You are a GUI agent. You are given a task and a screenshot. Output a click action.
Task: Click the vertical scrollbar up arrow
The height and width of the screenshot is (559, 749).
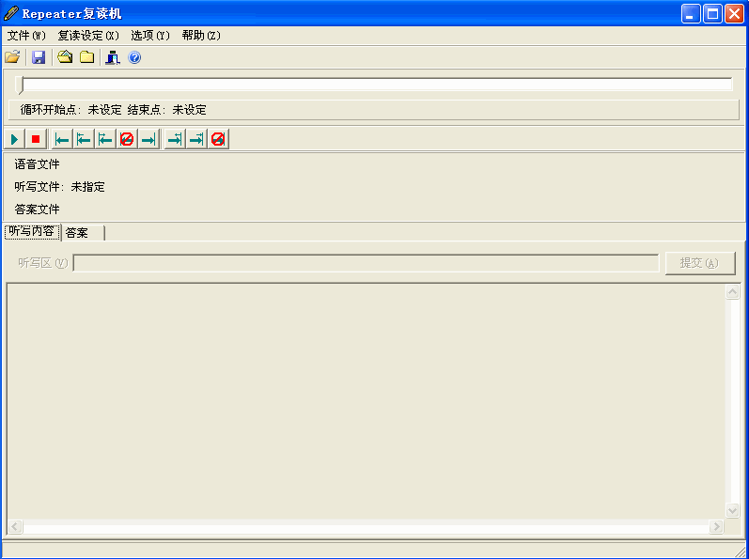tap(732, 291)
